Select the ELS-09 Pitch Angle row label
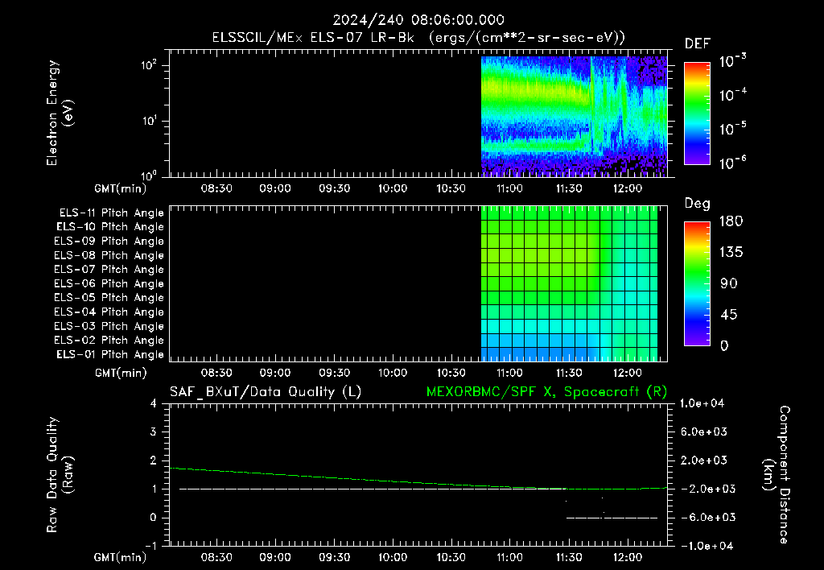This screenshot has width=824, height=570. point(109,242)
